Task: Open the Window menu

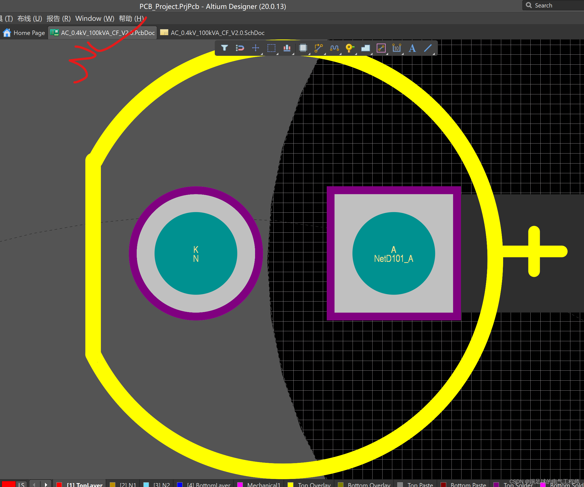Action: tap(94, 18)
